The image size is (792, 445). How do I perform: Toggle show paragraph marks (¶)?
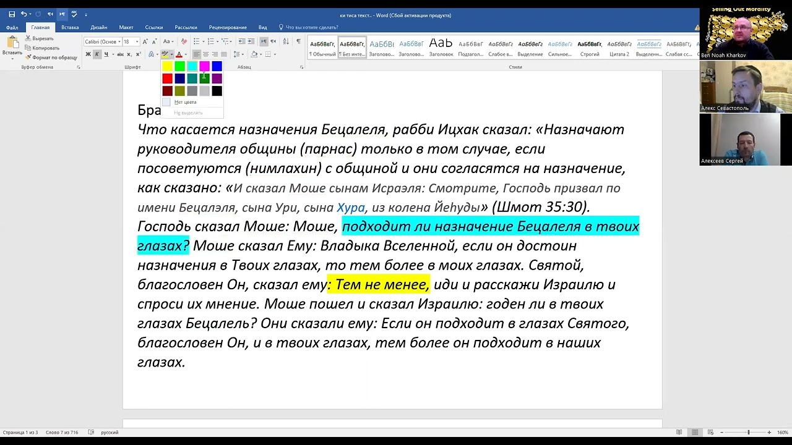pos(298,41)
